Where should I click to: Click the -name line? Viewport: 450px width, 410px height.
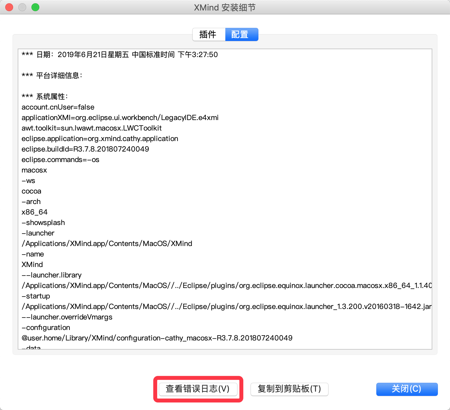point(33,254)
